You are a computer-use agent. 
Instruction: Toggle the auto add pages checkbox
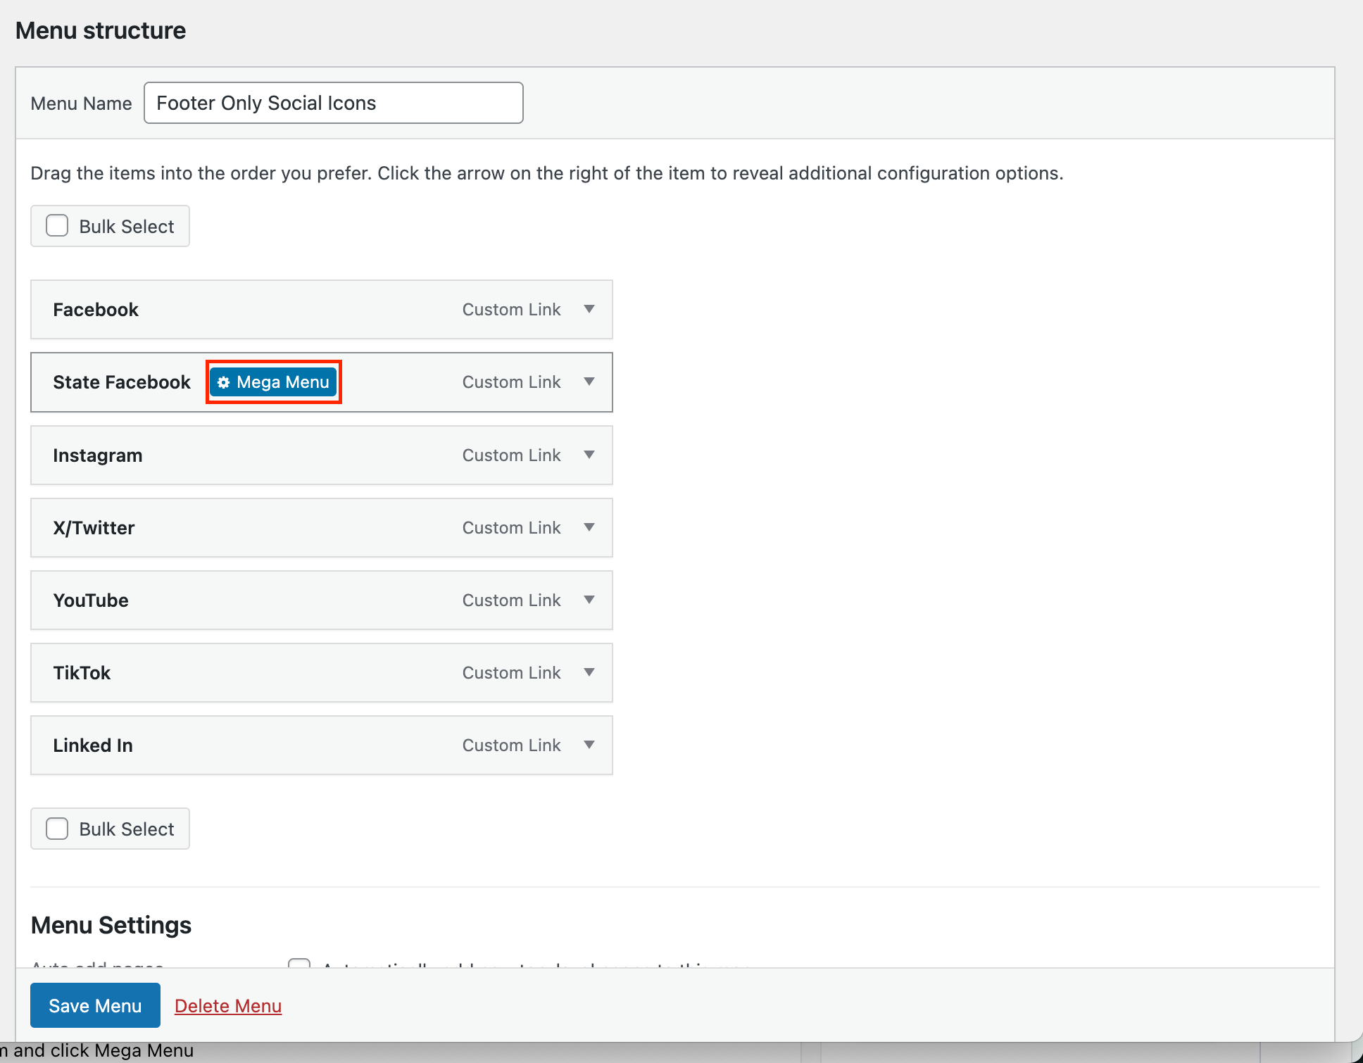[x=299, y=963]
